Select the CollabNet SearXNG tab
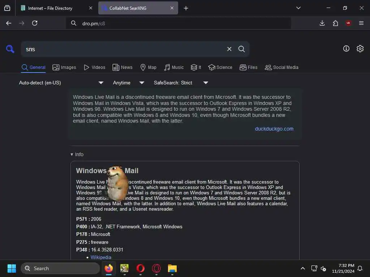The width and height of the screenshot is (370, 277). pyautogui.click(x=138, y=8)
